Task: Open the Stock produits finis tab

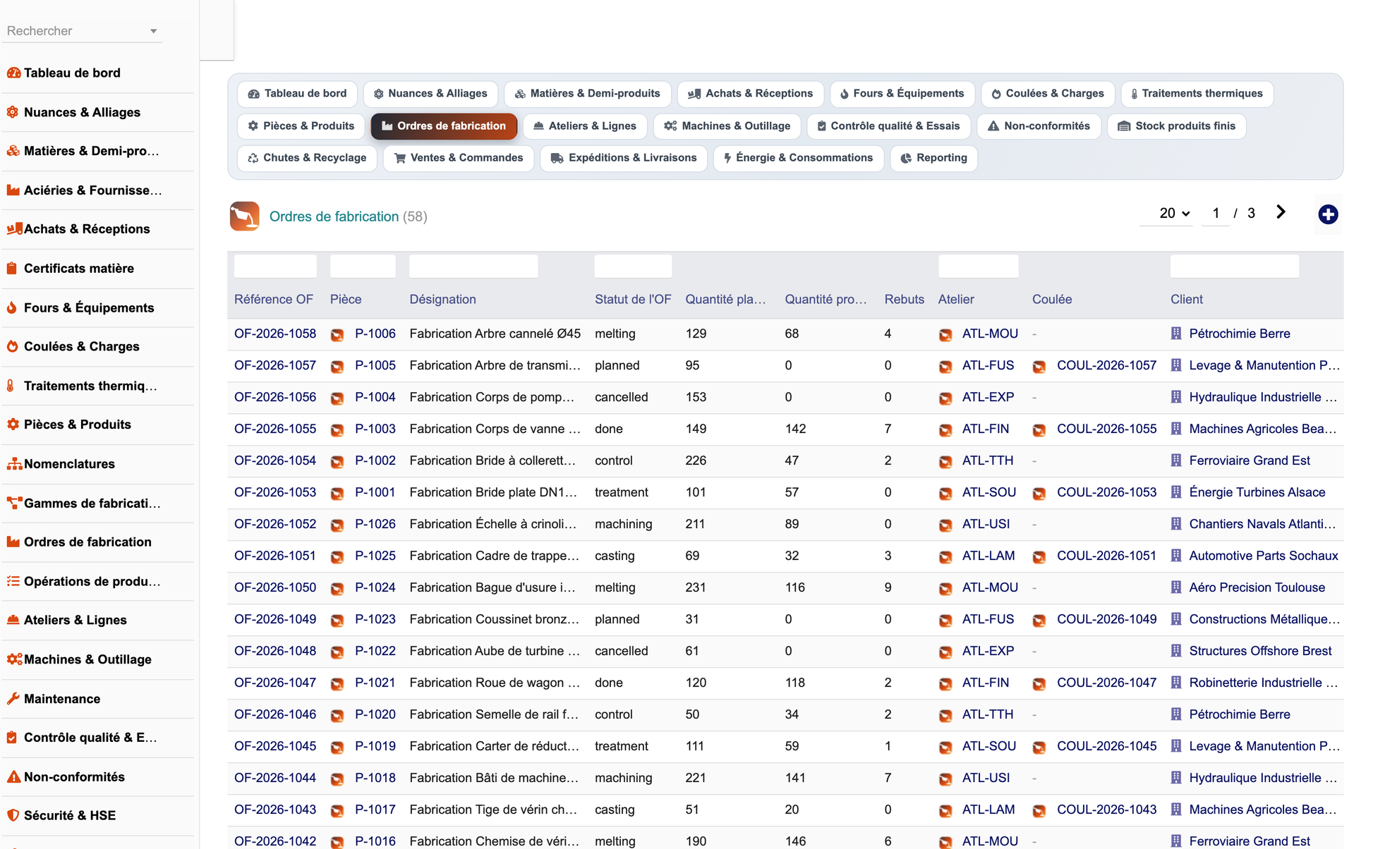Action: point(1176,126)
